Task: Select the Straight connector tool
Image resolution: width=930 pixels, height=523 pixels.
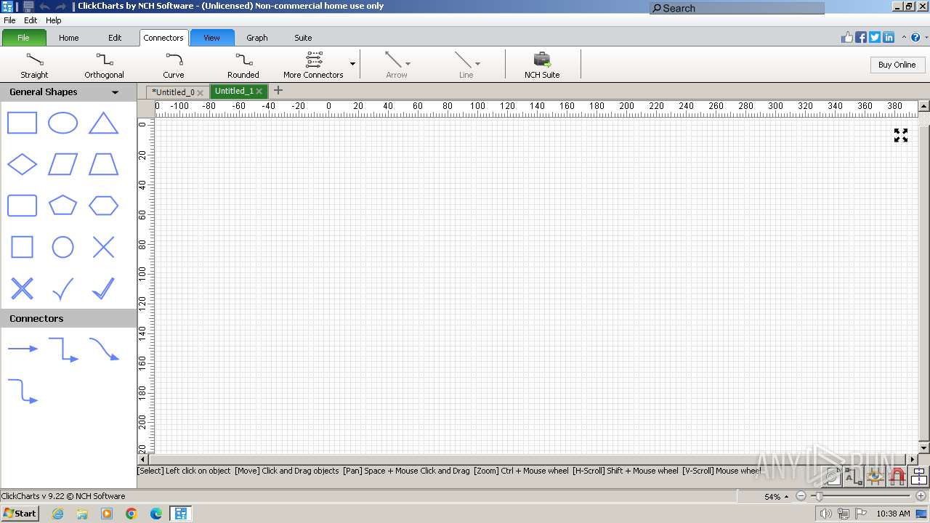Action: [x=34, y=65]
